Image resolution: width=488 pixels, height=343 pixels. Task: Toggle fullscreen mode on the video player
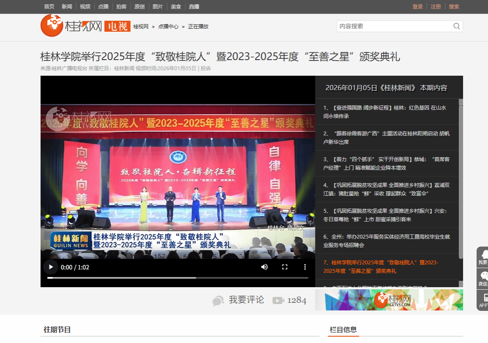(285, 267)
